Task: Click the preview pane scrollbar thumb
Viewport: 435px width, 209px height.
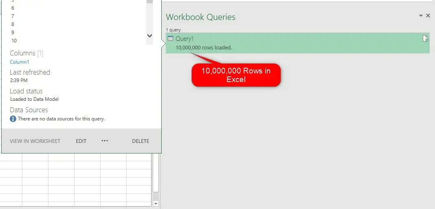Action: (149, 1)
